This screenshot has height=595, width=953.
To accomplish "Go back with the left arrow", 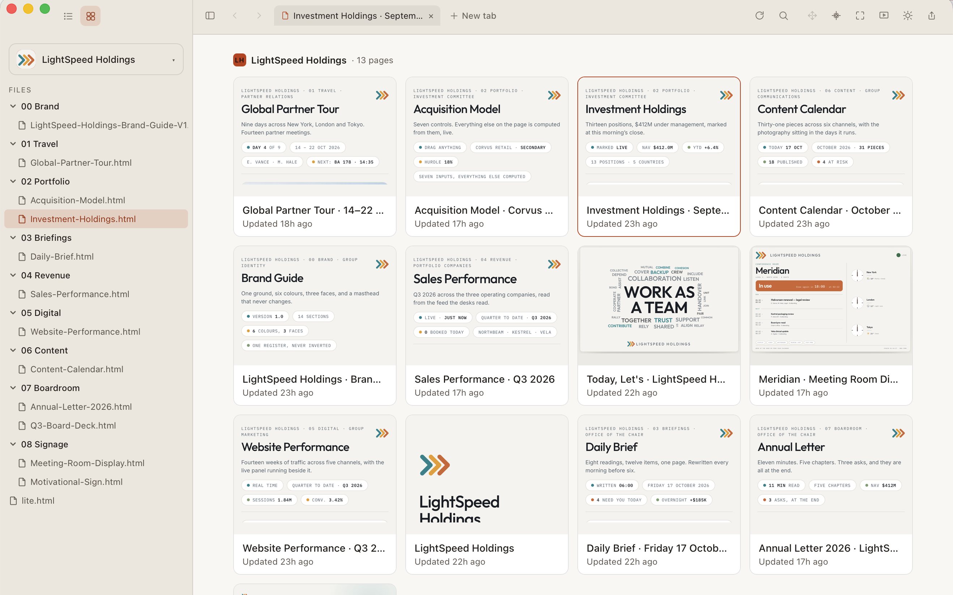I will click(x=235, y=16).
